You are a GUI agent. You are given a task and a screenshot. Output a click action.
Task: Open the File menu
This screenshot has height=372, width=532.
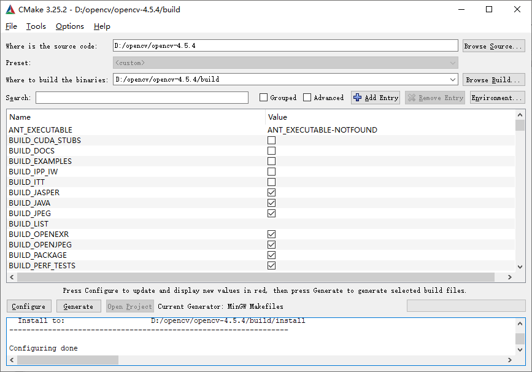11,26
